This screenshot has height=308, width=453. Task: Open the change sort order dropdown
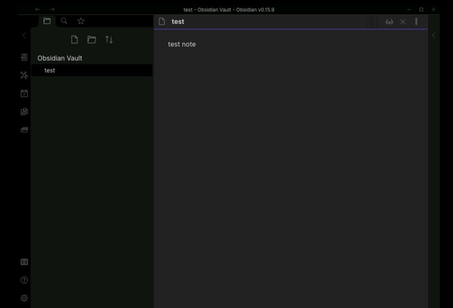[109, 40]
